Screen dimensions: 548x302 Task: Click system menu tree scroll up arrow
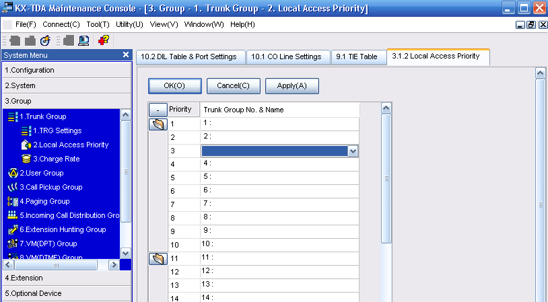(x=125, y=114)
